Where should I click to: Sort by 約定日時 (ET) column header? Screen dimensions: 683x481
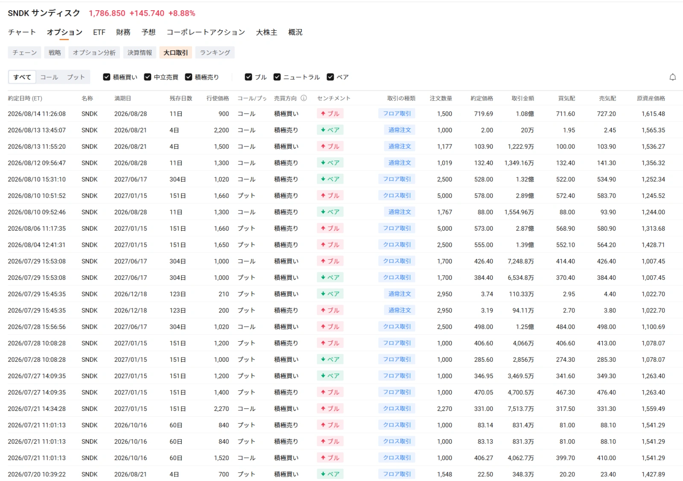click(x=25, y=98)
